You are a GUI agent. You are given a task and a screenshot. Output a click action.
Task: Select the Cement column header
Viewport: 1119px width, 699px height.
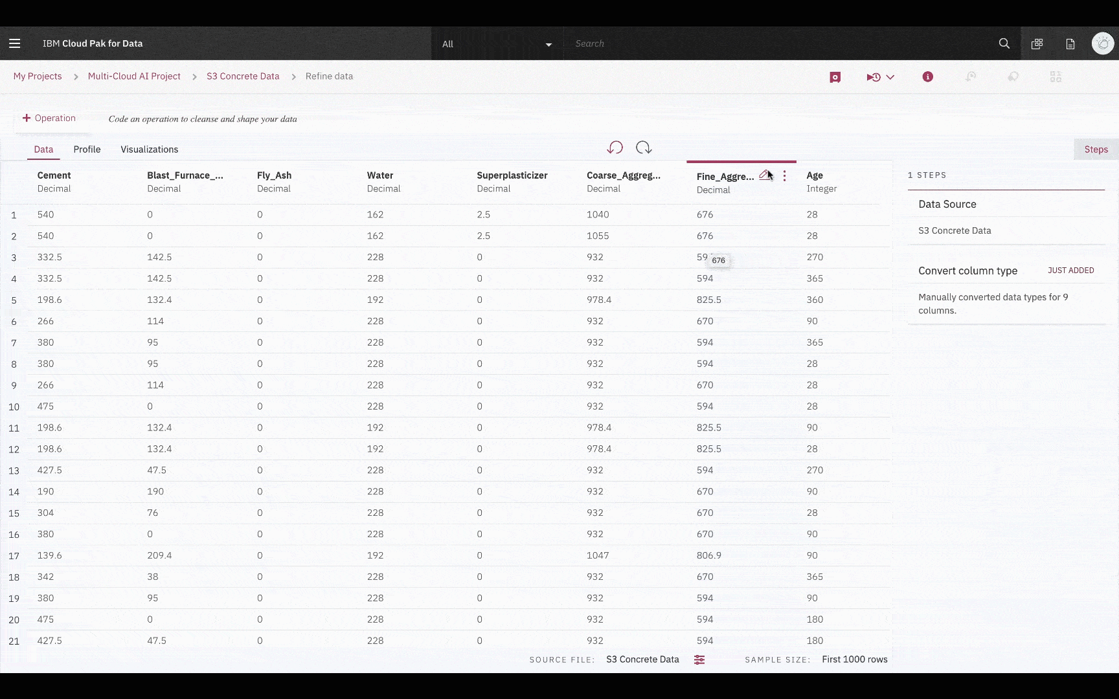pyautogui.click(x=54, y=175)
